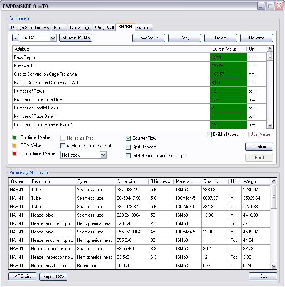Image resolution: width=285 pixels, height=287 pixels.
Task: Click the Weight column header
Action: tap(256, 181)
